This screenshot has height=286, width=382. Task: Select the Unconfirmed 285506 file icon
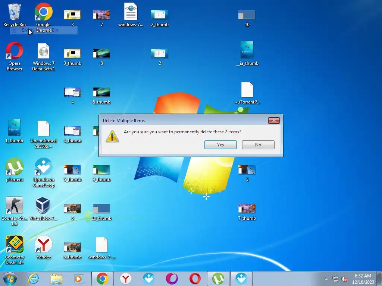pos(44,134)
